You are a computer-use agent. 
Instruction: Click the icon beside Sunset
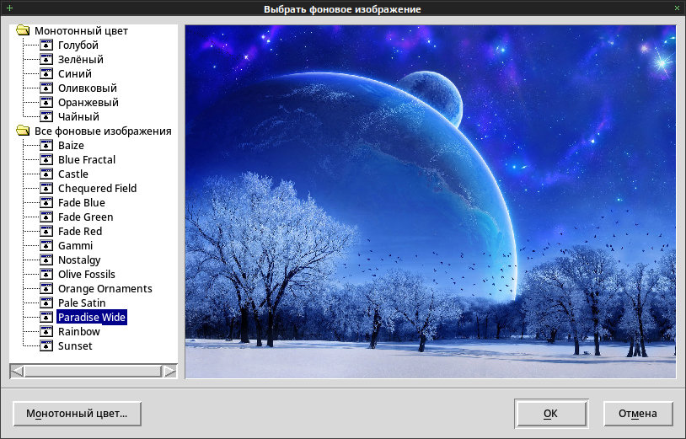(46, 345)
